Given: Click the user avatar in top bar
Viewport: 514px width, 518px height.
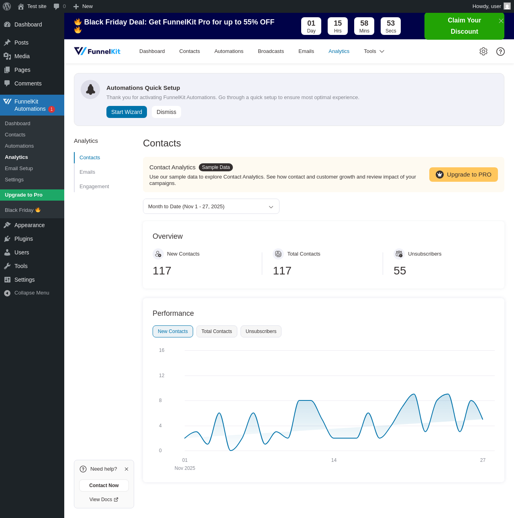Looking at the screenshot, I should point(507,6).
